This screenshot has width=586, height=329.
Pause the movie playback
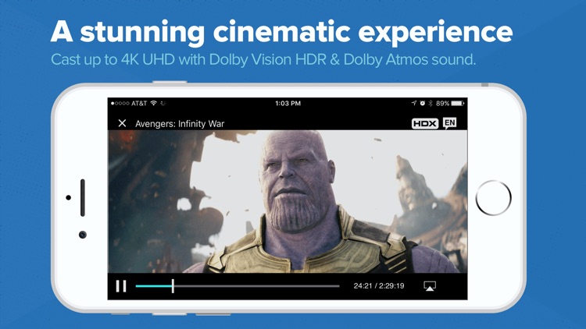point(120,286)
